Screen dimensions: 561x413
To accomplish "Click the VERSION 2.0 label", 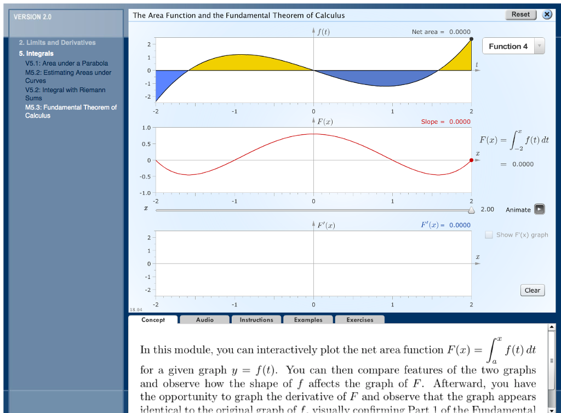I will coord(32,17).
